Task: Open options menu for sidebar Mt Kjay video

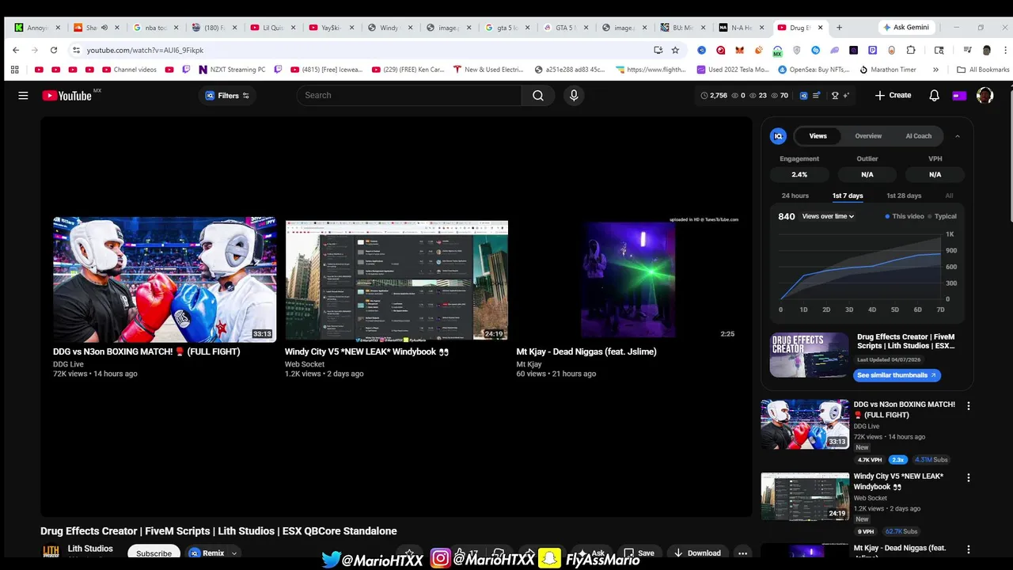Action: pyautogui.click(x=968, y=549)
